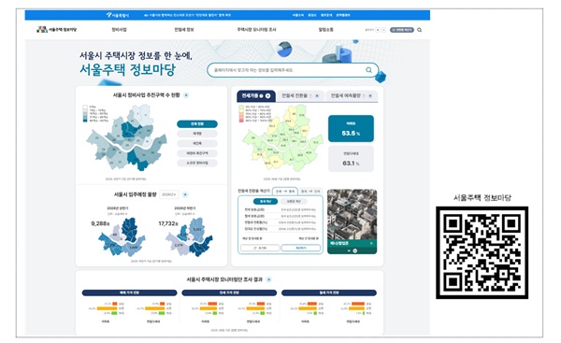Switch to the 전월세 예측물량 tab
Viewport: 561px width, 343px height.
352,96
